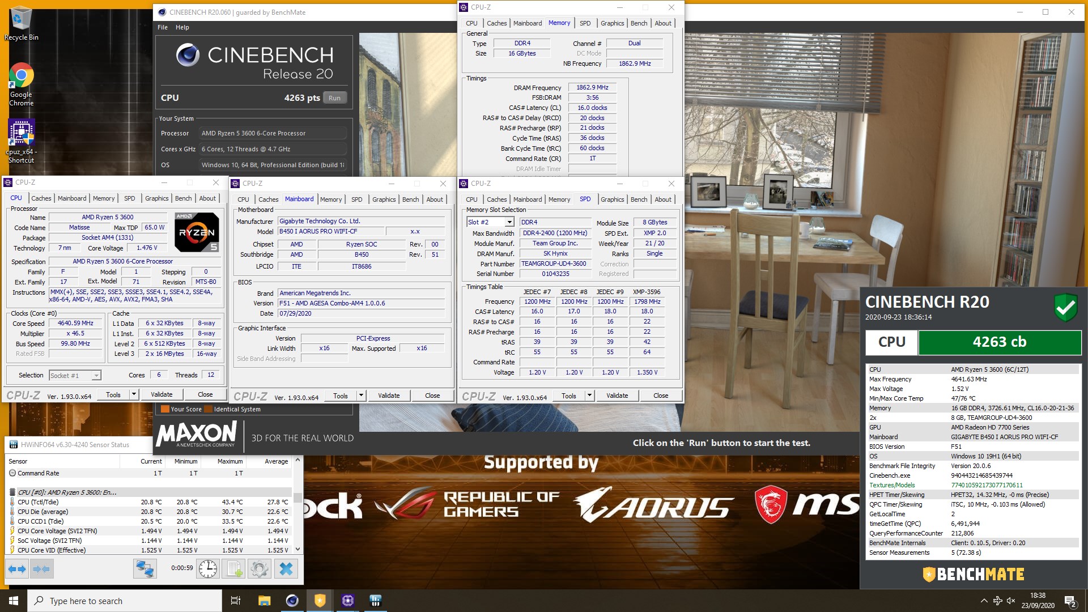Screen dimensions: 1088x612
Task: Switch to CPU-Z in the taskbar
Action: click(348, 601)
